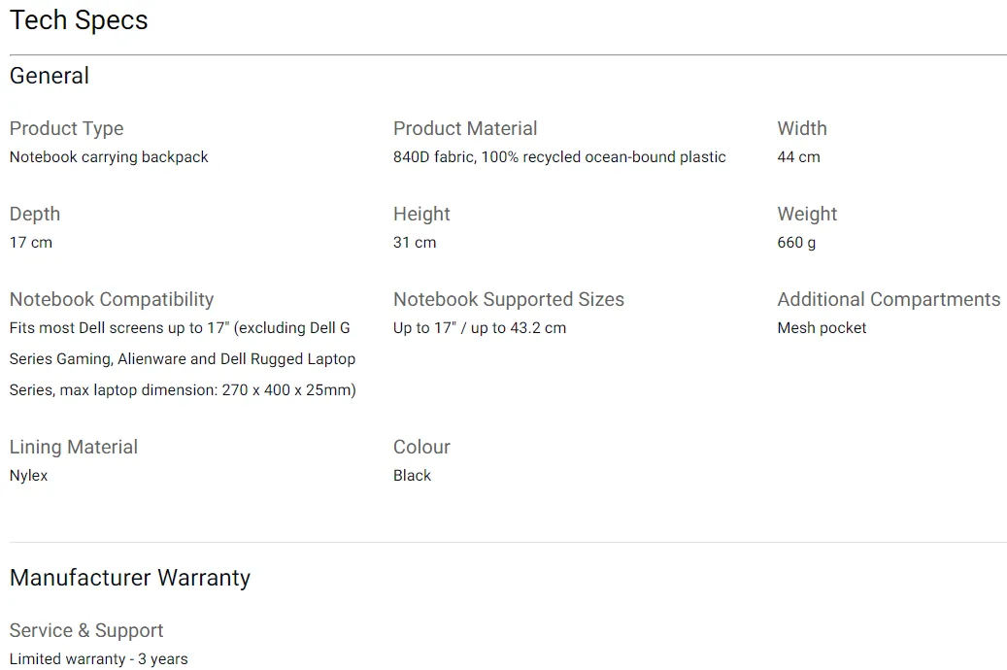Select the Height value 31 cm

[415, 242]
